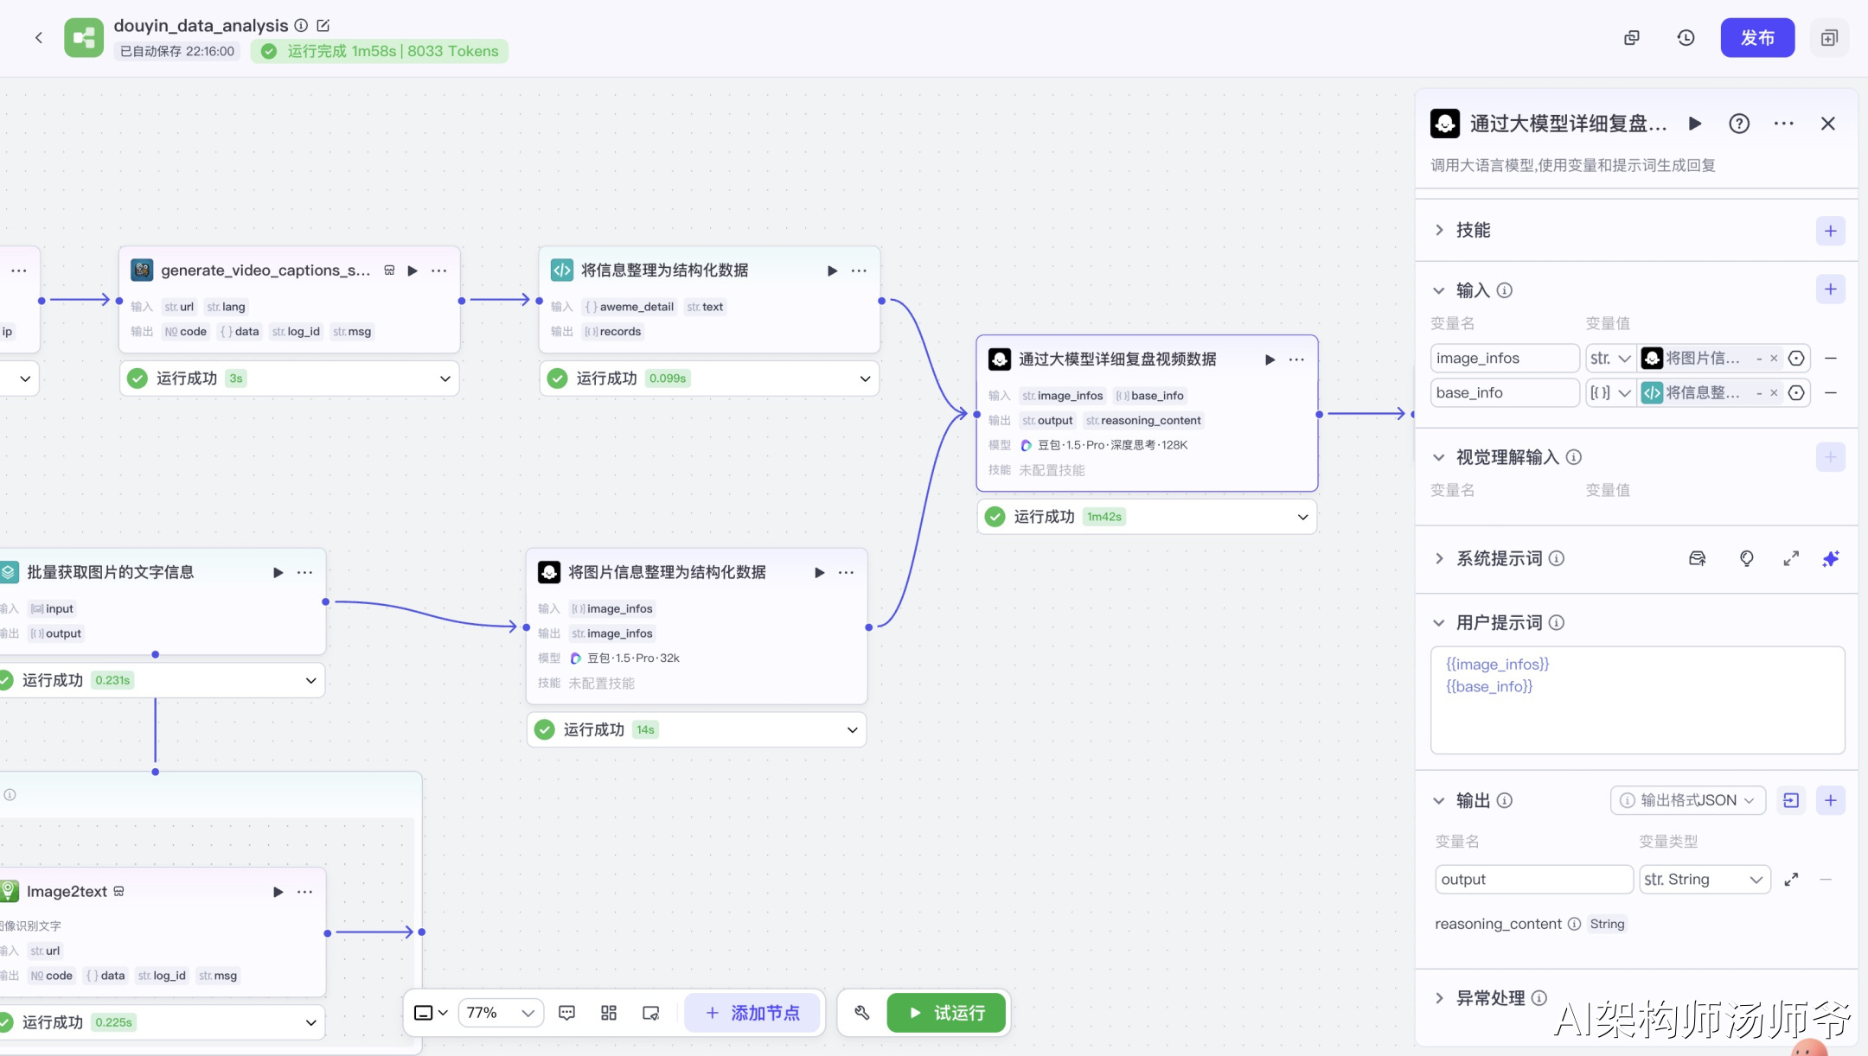This screenshot has width=1868, height=1056.
Task: Open the AI optimize prompt sparkle icon
Action: pos(1830,559)
